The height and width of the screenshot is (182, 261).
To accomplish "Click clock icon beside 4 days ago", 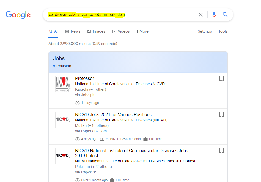I will click(77, 139).
